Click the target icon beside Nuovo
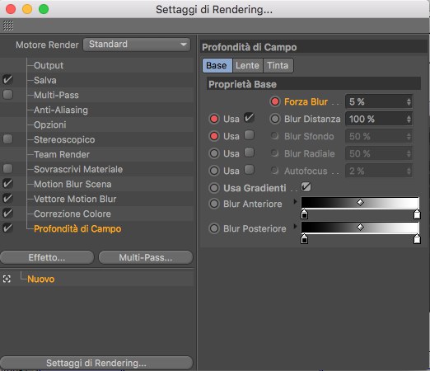 tap(7, 279)
